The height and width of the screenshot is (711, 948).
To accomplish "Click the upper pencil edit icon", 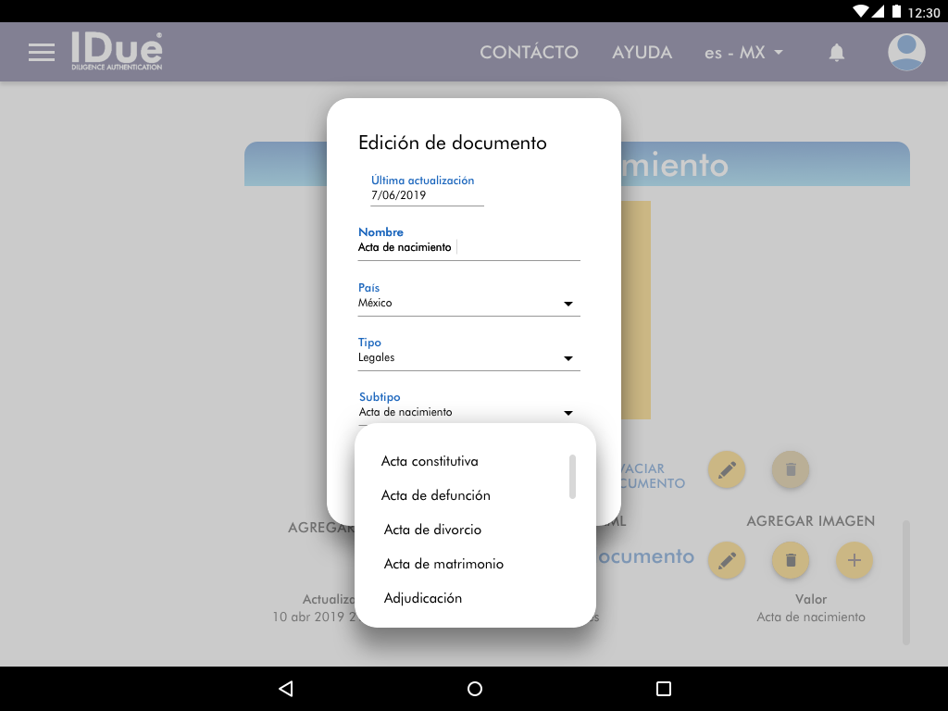I will pyautogui.click(x=726, y=470).
